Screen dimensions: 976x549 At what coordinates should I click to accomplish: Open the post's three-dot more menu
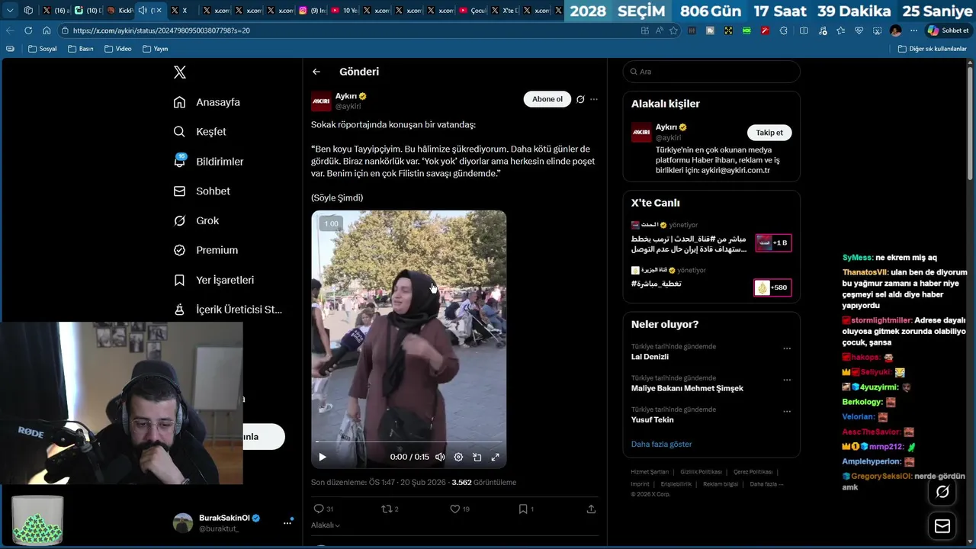594,99
